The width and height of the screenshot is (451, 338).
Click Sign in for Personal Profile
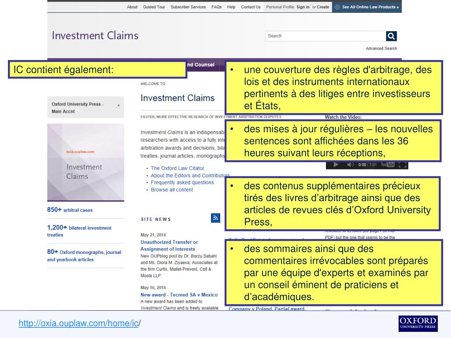tap(303, 7)
